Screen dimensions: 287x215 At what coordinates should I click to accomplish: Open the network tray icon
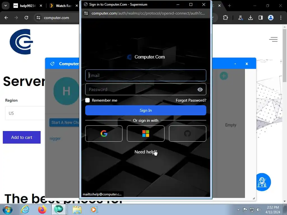(x=252, y=209)
